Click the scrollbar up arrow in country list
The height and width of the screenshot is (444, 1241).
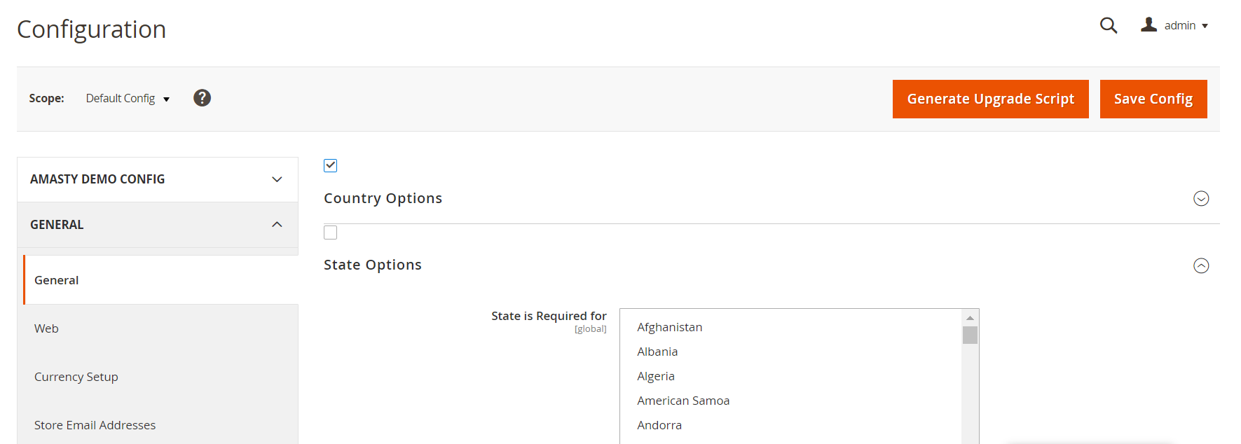(970, 318)
